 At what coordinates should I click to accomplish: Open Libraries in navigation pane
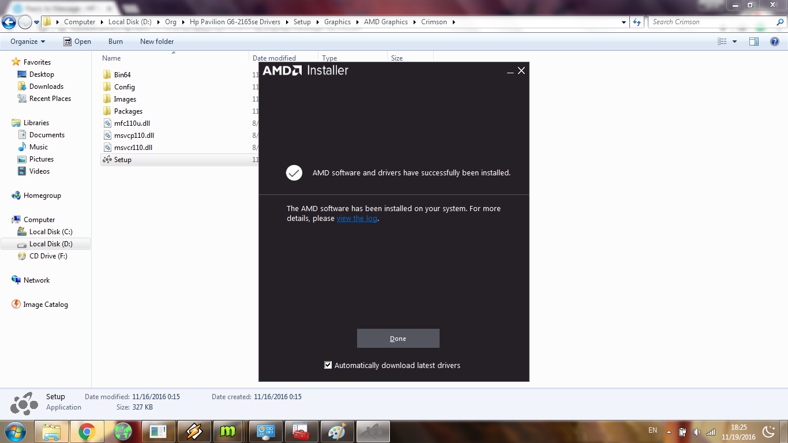click(x=36, y=123)
